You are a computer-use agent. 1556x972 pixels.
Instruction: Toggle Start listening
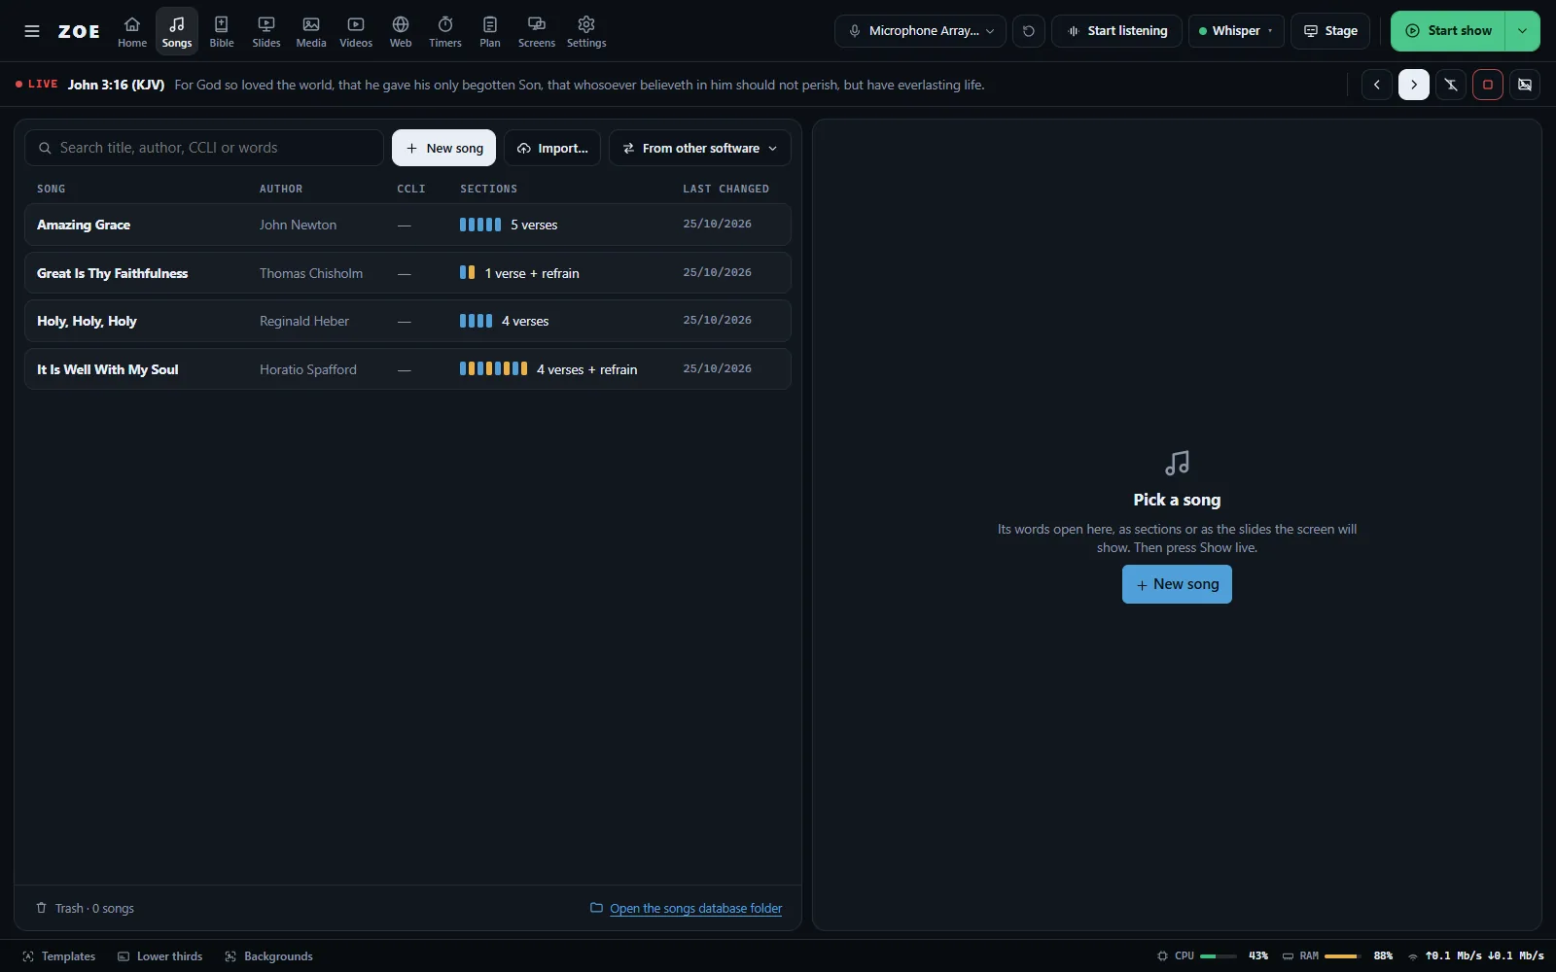1116,31
